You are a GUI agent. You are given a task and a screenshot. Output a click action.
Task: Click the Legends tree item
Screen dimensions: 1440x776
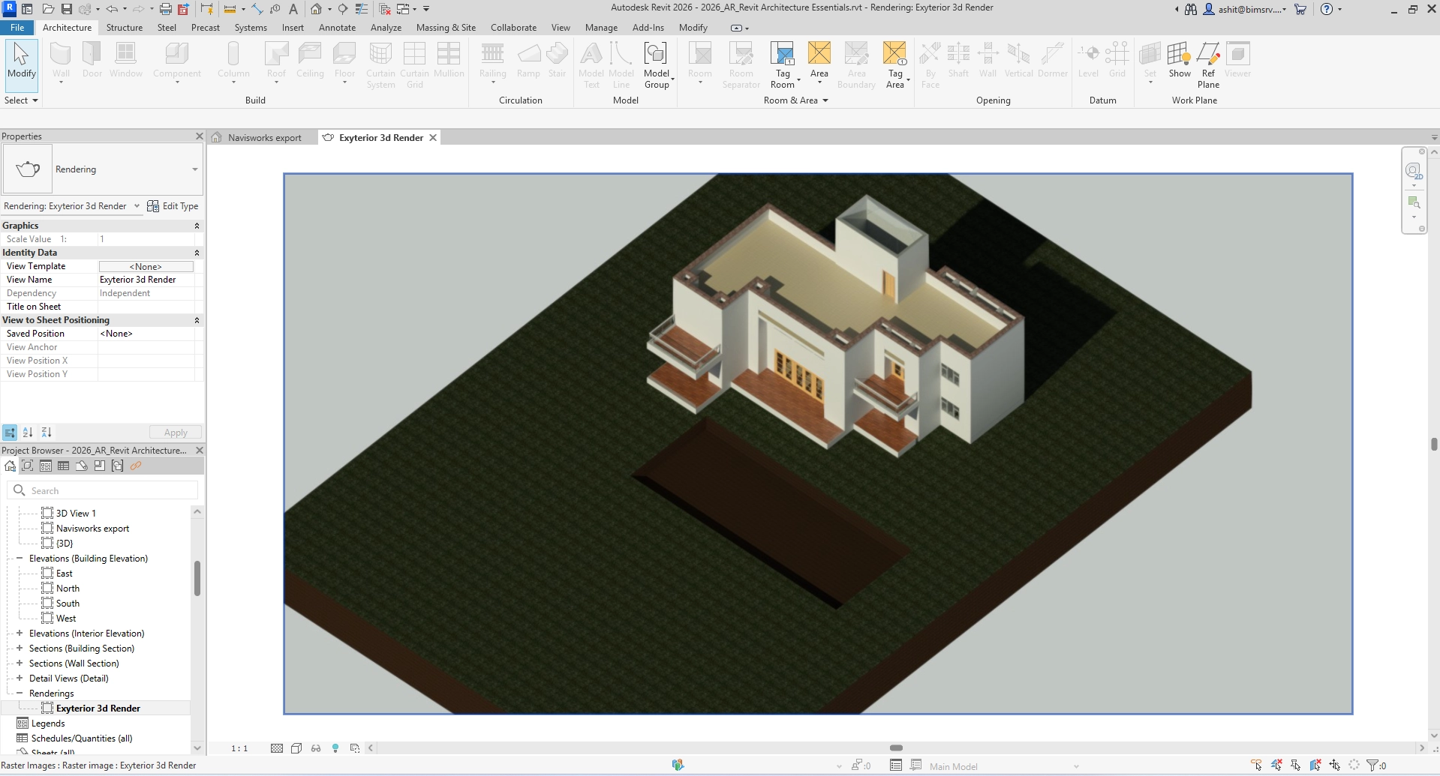tap(48, 724)
